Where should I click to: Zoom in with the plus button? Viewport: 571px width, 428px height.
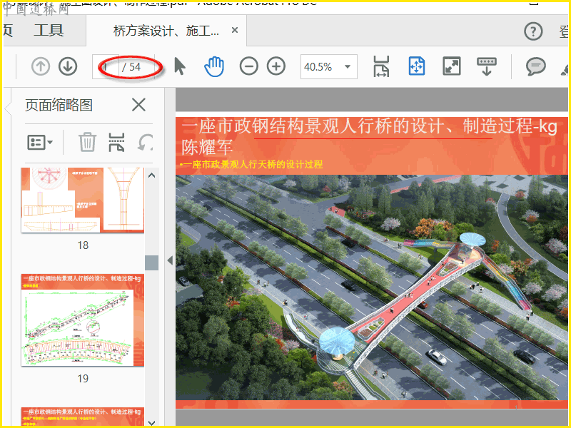click(276, 66)
